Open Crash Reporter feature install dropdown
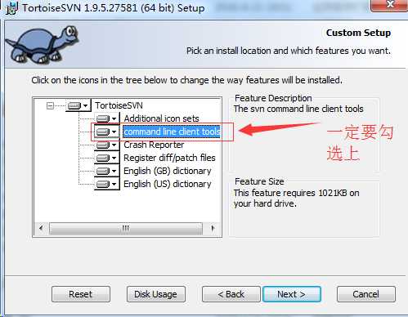Screen dimensions: 408x317 (x=107, y=145)
